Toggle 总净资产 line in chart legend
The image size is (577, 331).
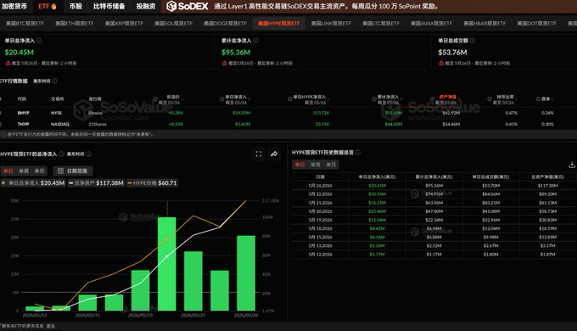[96, 183]
